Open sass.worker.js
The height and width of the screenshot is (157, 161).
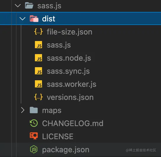[x=72, y=84]
